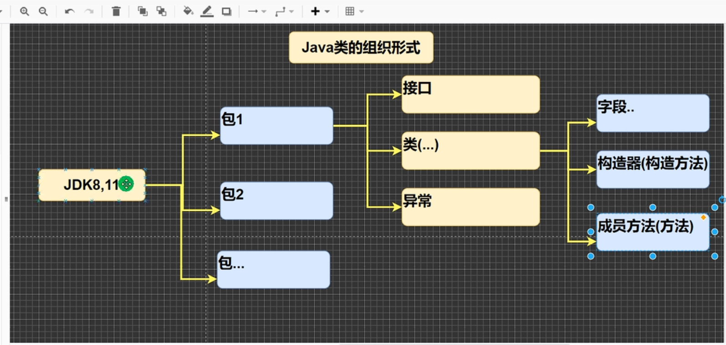Expand the waypoint connector style dropdown
Screen dimensions: 726x345
click(285, 11)
